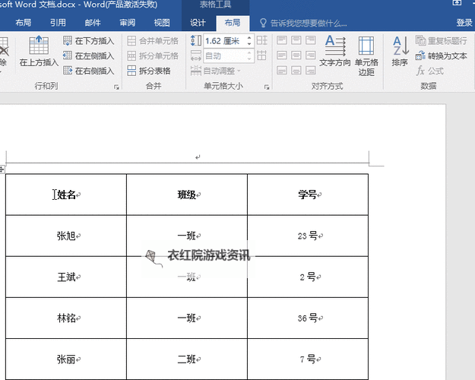The width and height of the screenshot is (475, 380).
Task: Open 行和列 dialog launcher
Action: click(116, 87)
